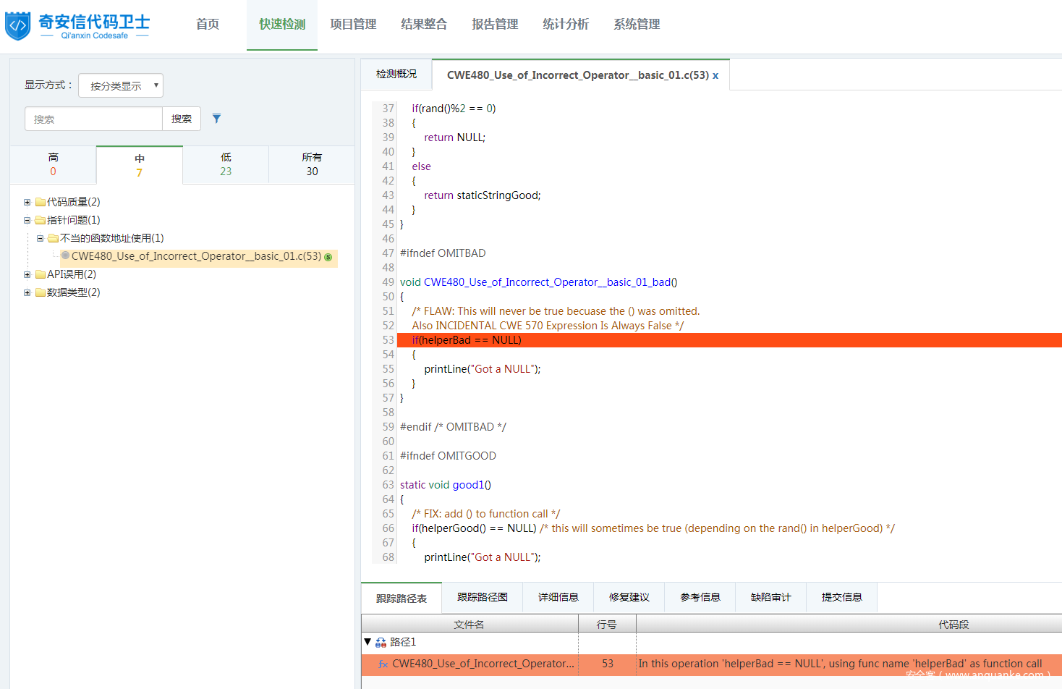Select trace row with line number 53
The height and width of the screenshot is (689, 1062).
click(x=712, y=664)
